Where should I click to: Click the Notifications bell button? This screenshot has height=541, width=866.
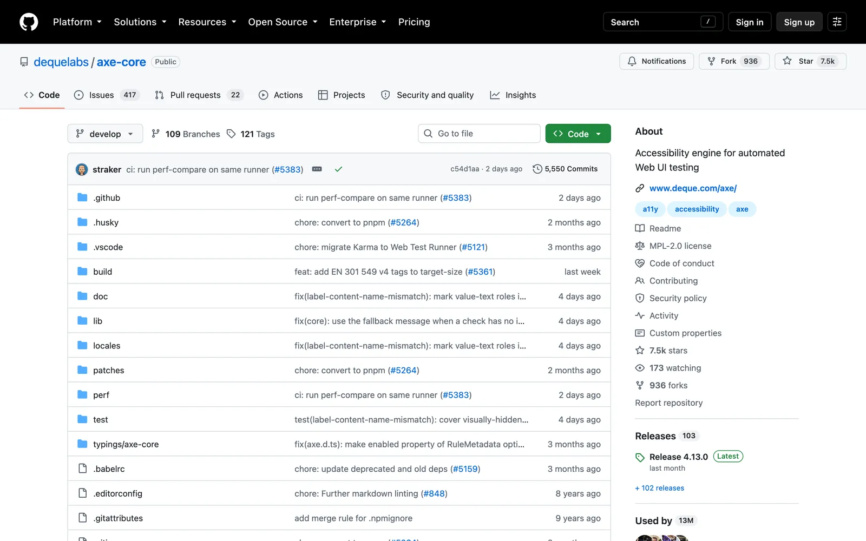(657, 61)
